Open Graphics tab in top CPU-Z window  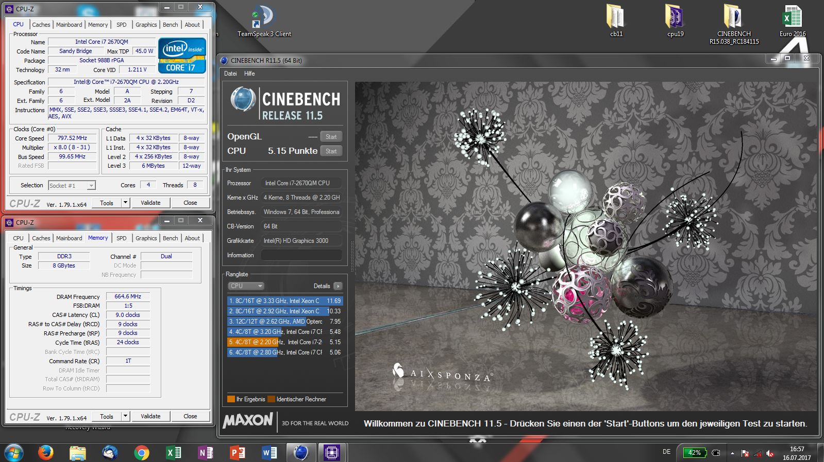pyautogui.click(x=146, y=25)
